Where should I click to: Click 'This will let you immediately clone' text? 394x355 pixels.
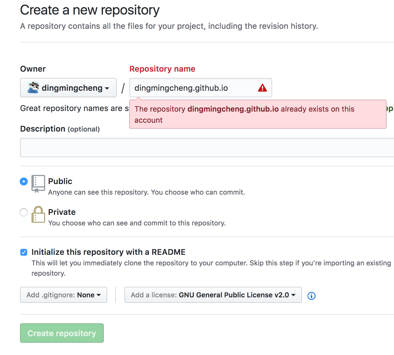pyautogui.click(x=211, y=268)
